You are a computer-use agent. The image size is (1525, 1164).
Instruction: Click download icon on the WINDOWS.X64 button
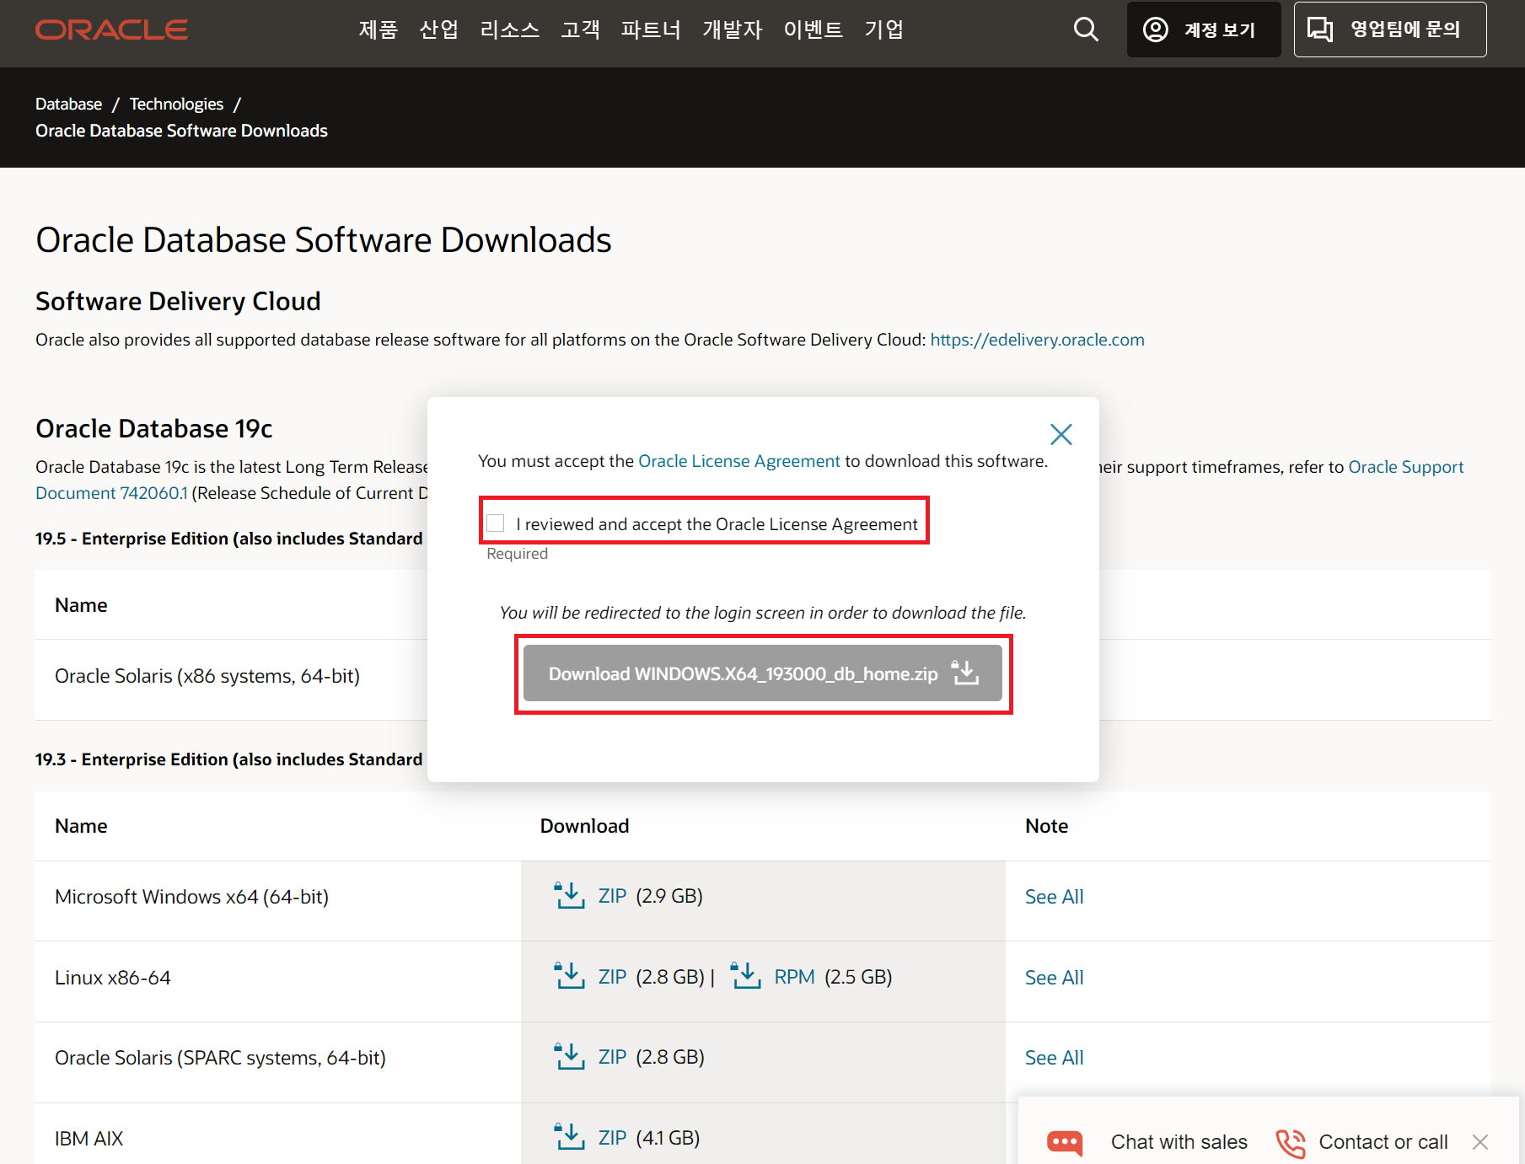[x=965, y=673]
